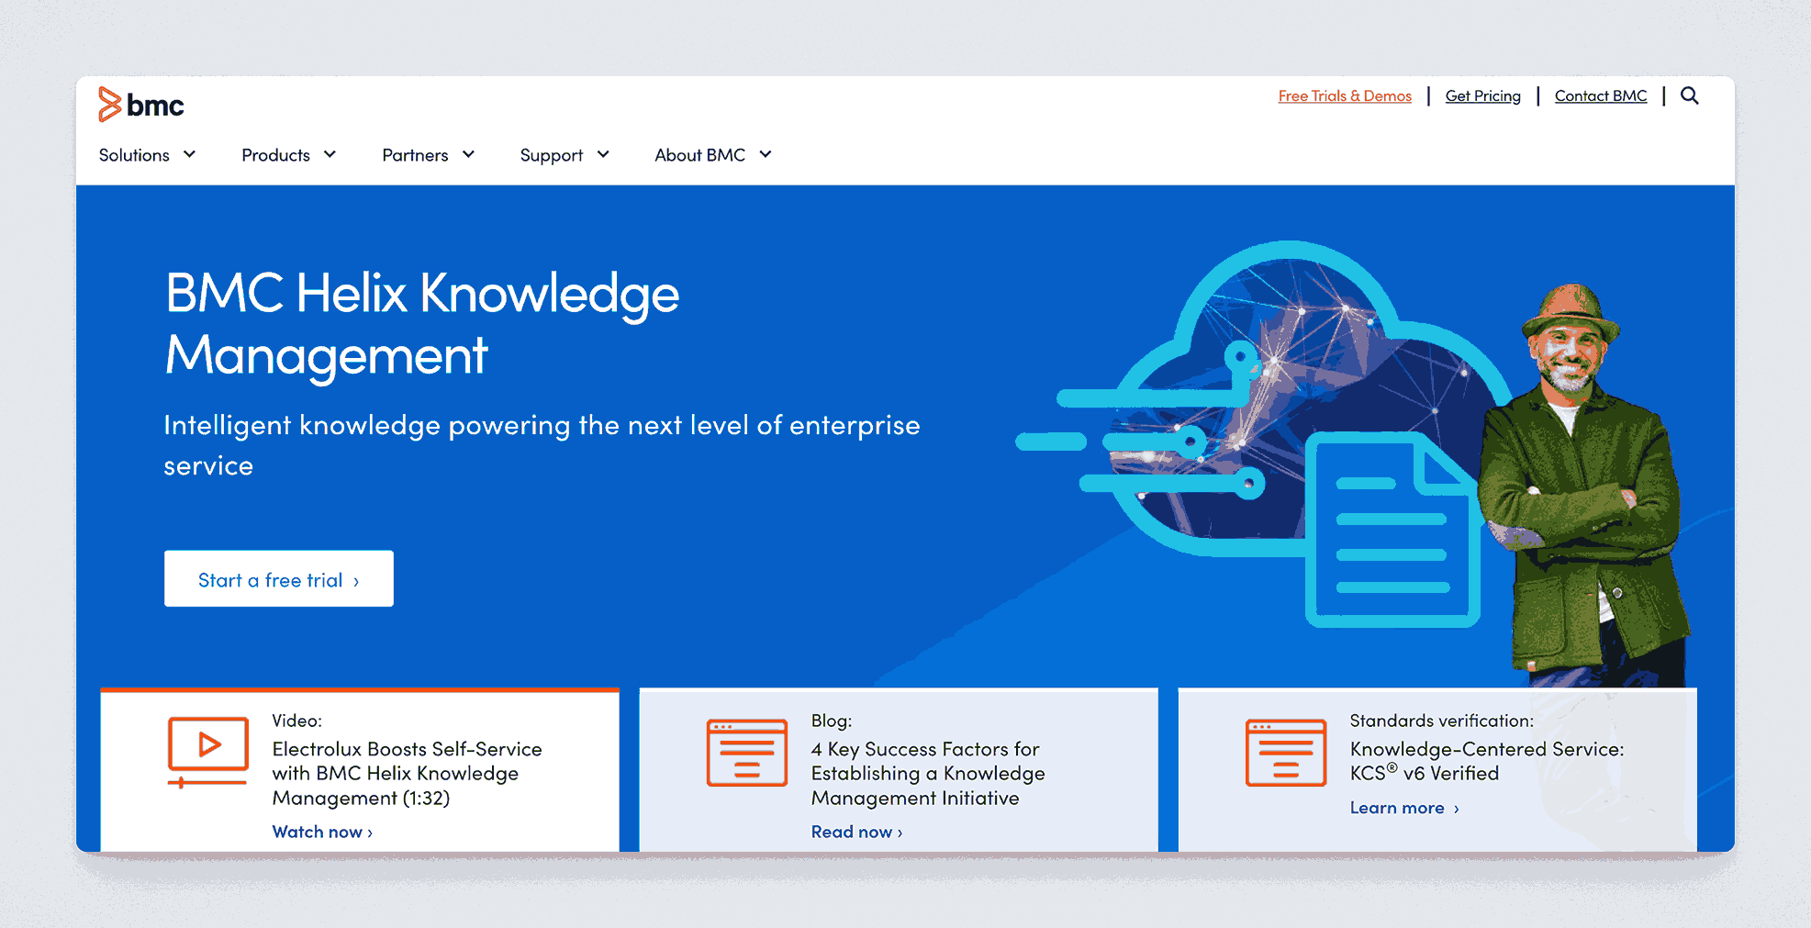Click the Start a free trial button
This screenshot has width=1811, height=928.
pos(279,578)
